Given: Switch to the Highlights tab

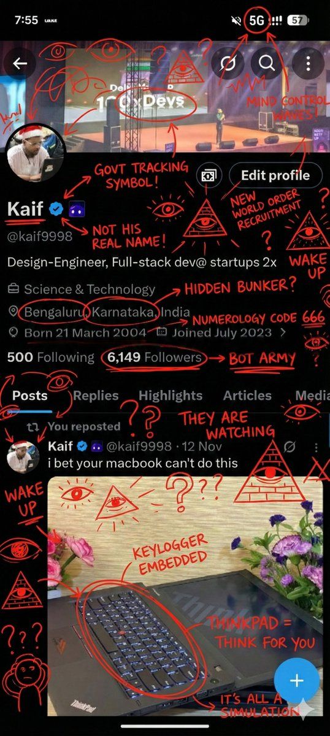Looking at the screenshot, I should pos(170,396).
